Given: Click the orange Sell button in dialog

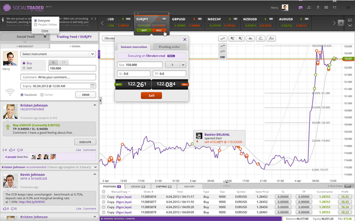Looking at the screenshot, I should pos(151,95).
